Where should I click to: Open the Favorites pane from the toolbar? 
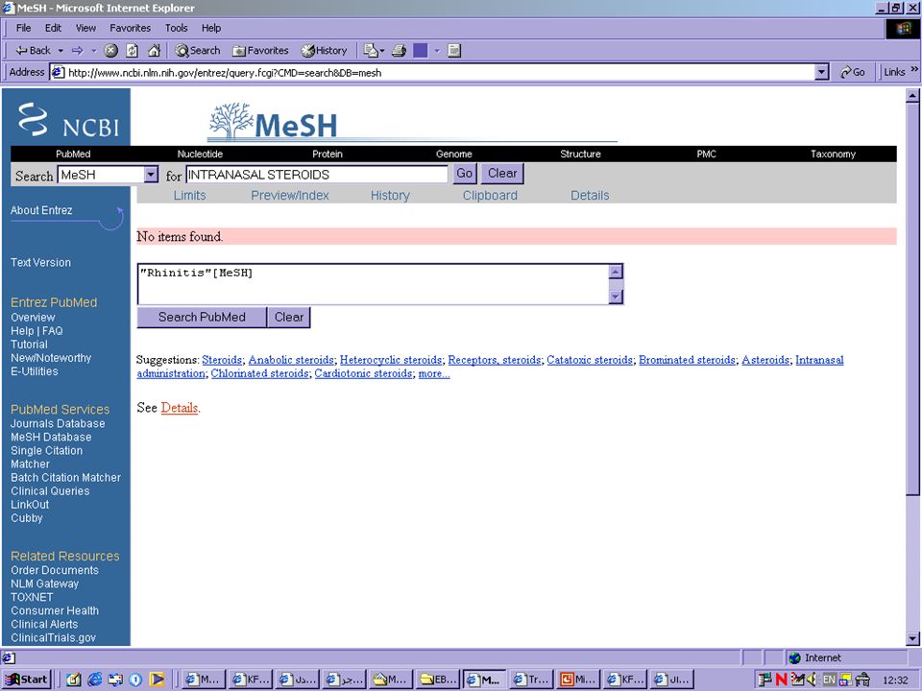(260, 51)
